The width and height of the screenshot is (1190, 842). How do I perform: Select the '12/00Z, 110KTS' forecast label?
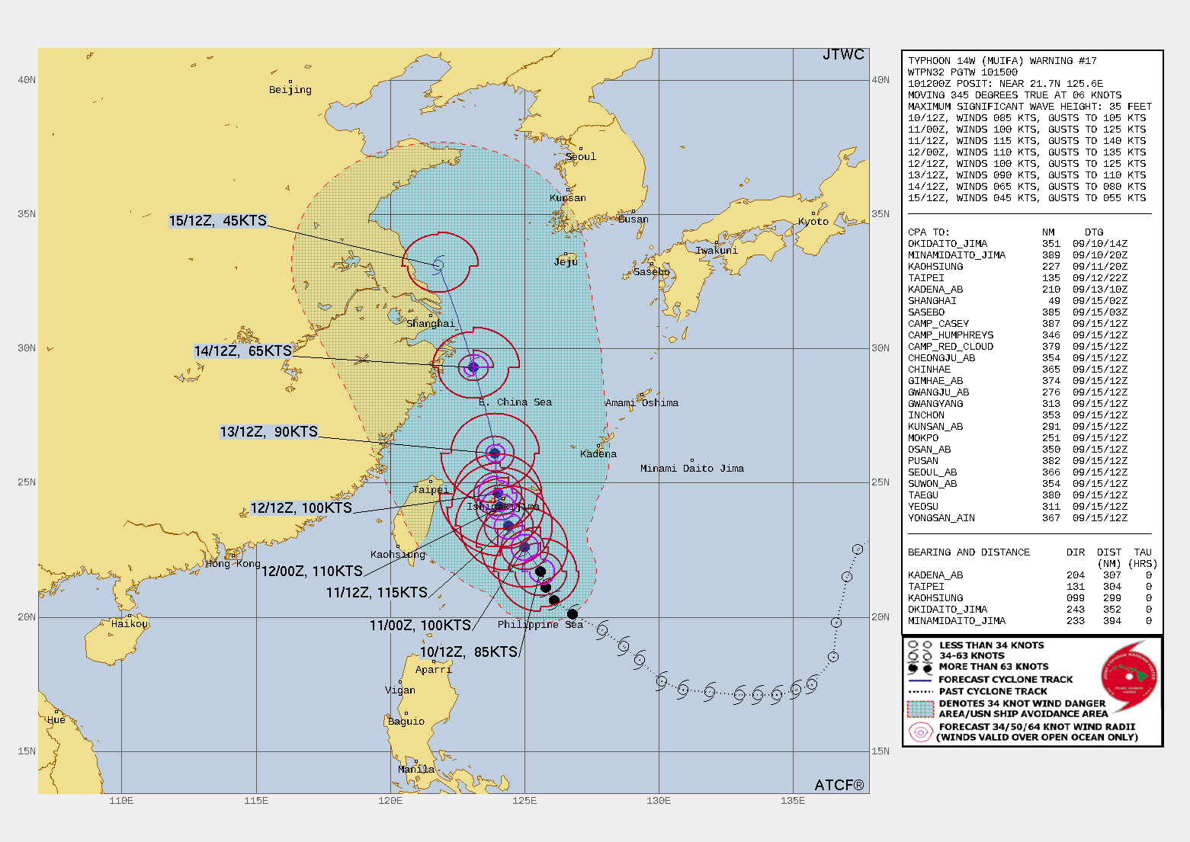pos(312,571)
